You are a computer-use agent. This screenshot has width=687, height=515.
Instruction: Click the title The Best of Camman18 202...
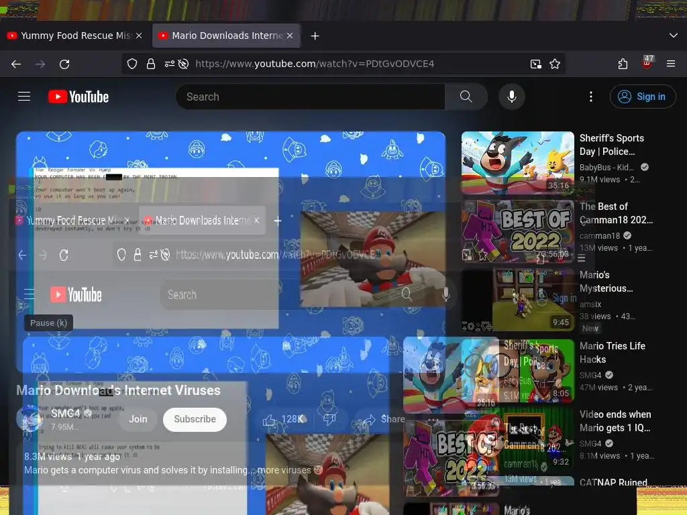616,213
